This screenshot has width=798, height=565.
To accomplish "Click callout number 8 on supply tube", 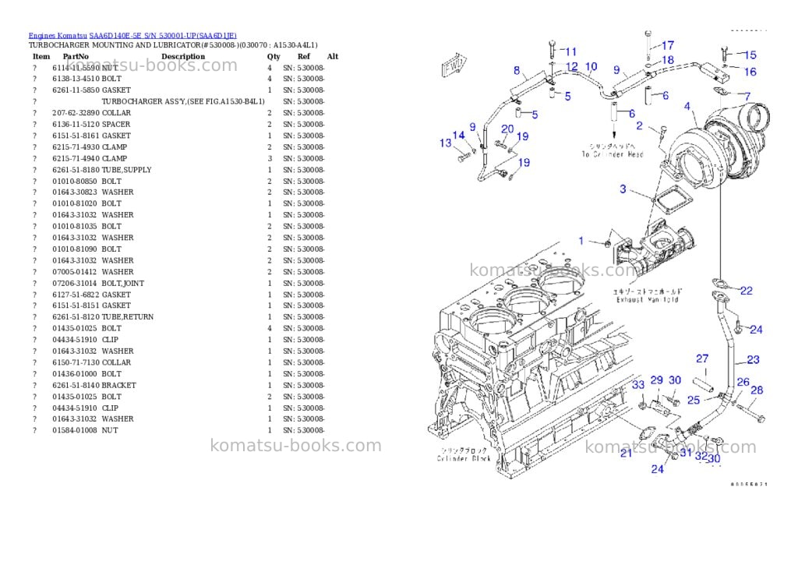I will [x=517, y=71].
